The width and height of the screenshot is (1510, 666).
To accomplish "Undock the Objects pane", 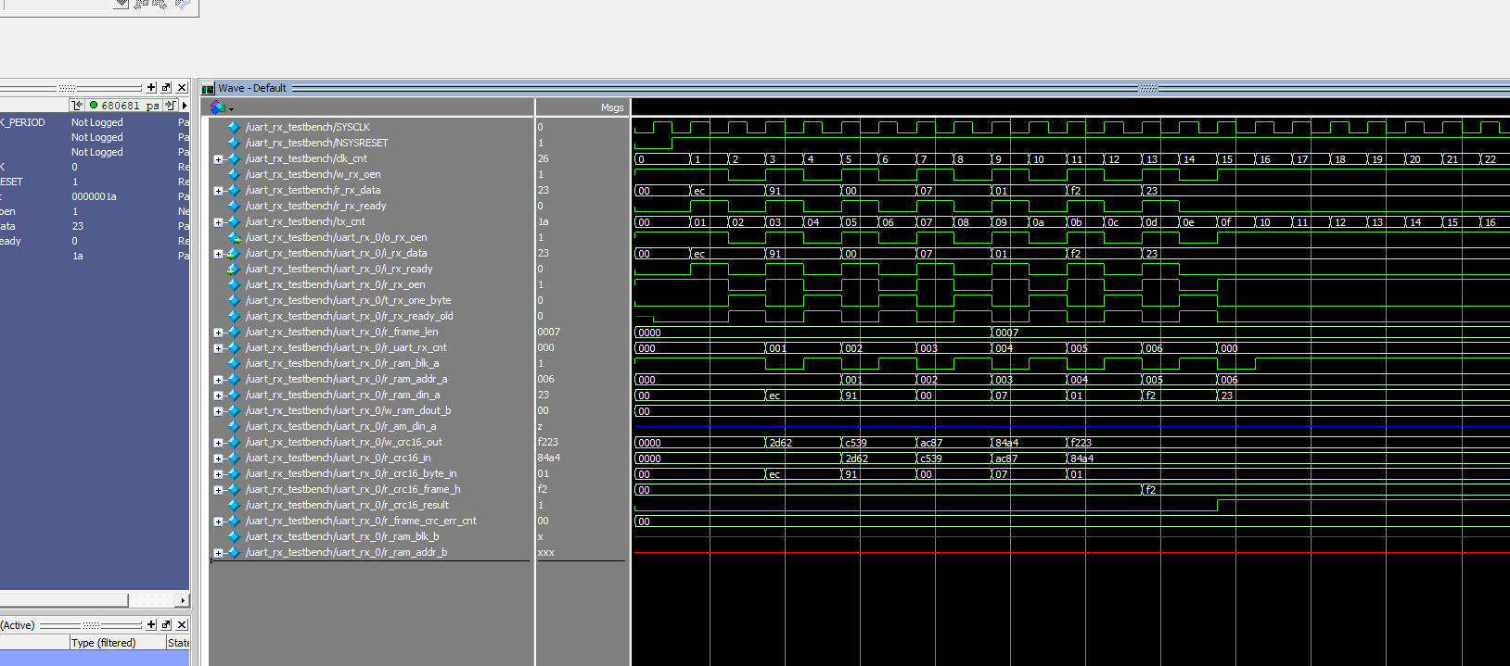I will tap(166, 87).
